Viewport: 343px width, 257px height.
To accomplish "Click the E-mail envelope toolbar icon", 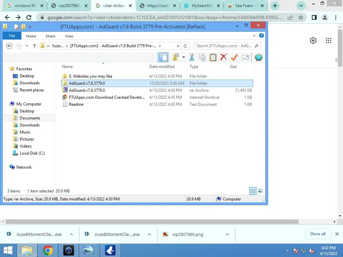I will coord(245,57).
